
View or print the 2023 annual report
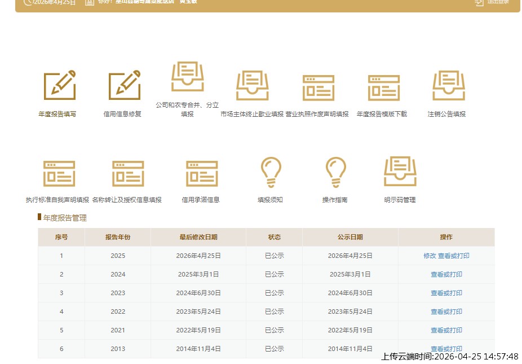(446, 293)
